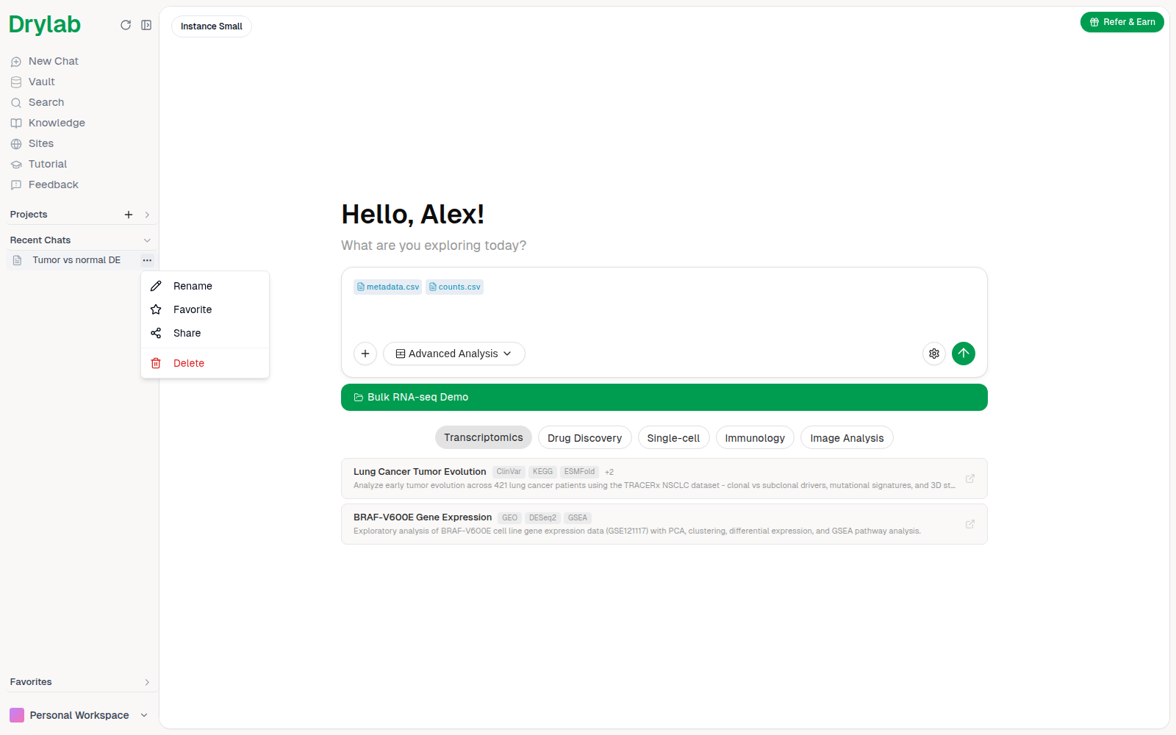Collapse the sidebar panel icon
The width and height of the screenshot is (1176, 735).
[146, 25]
